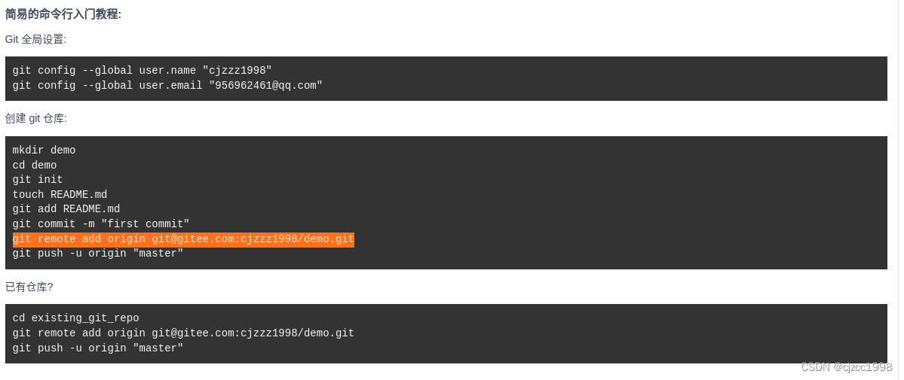Click the 'CSDN @cjzcc1998' watermark text
The height and width of the screenshot is (380, 904).
[847, 366]
